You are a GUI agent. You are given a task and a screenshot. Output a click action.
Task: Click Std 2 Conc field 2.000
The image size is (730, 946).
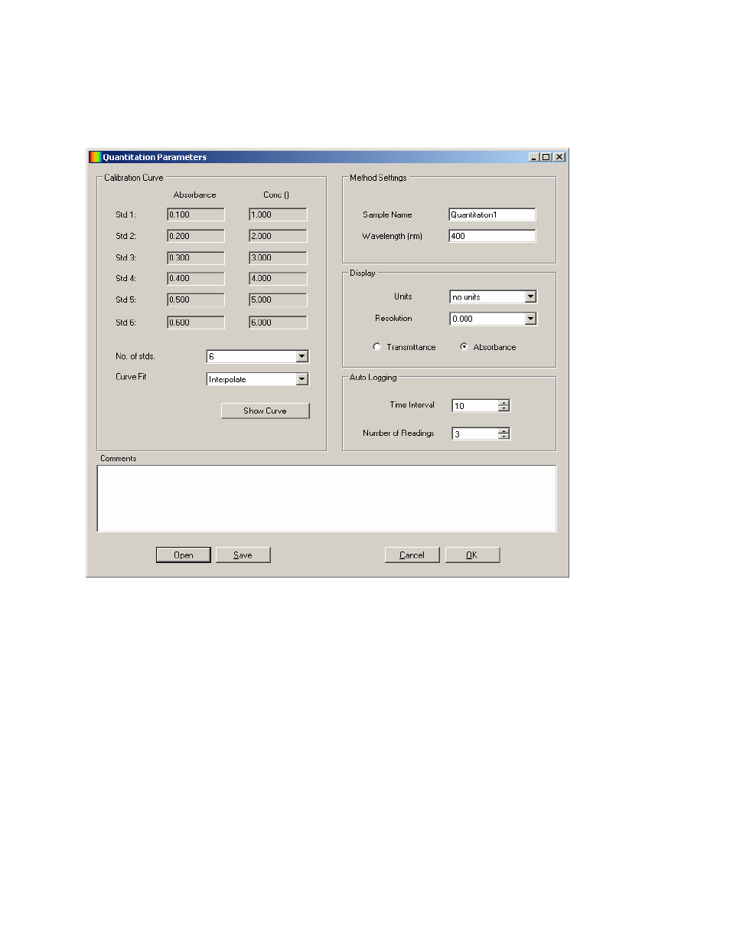[278, 236]
